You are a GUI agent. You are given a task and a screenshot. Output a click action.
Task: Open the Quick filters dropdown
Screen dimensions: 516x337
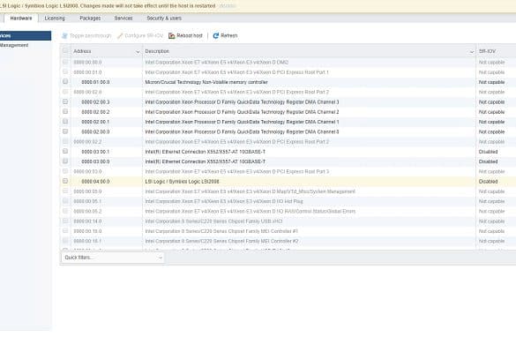coord(113,258)
